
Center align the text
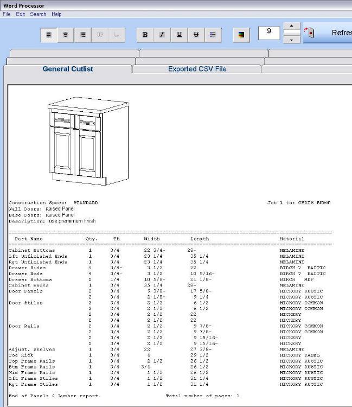pyautogui.click(x=66, y=35)
